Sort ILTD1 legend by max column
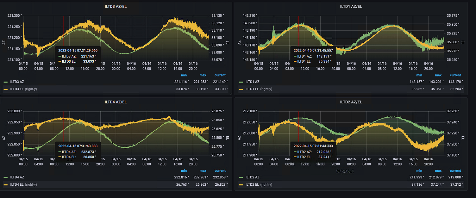 click(438, 75)
